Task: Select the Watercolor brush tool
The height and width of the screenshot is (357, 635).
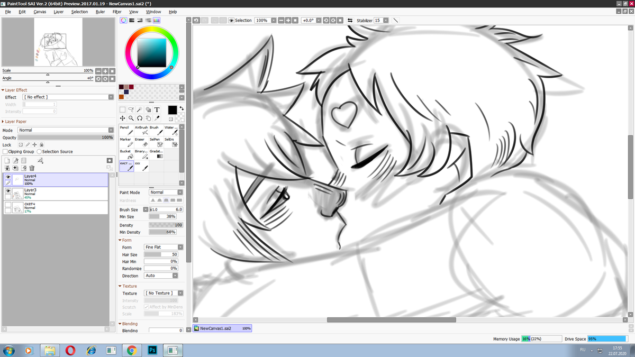Action: 170,130
